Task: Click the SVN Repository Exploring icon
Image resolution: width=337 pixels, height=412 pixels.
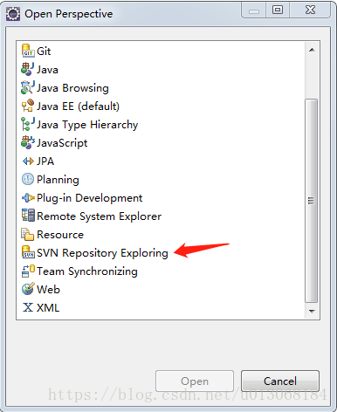Action: tap(28, 252)
